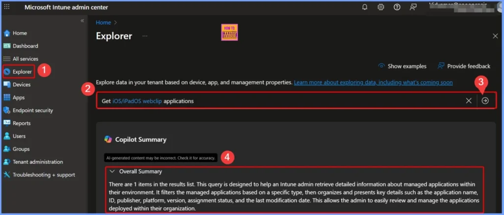Click the Reports icon in sidebar

click(7, 123)
